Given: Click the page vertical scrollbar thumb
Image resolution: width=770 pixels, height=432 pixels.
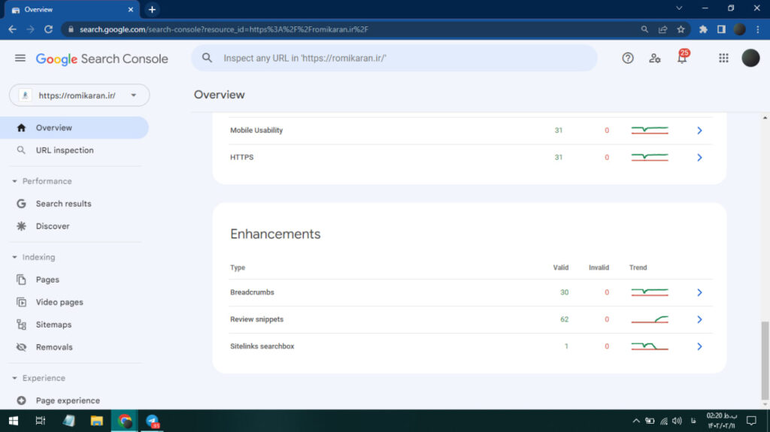Looking at the screenshot, I should (765, 361).
